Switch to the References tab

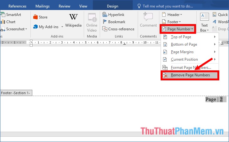pos(17,6)
